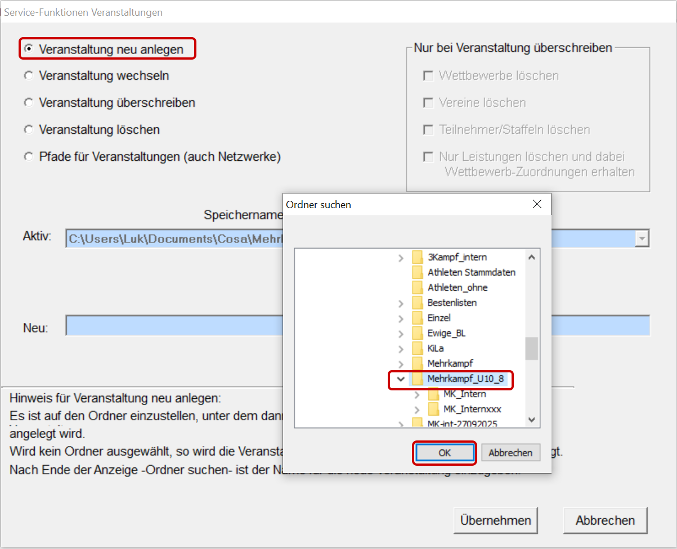Select the Bestenlisten folder icon

[x=418, y=303]
